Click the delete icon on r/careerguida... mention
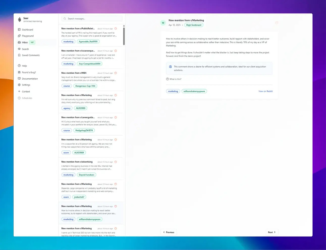This screenshot has width=326, height=250. [x=116, y=118]
